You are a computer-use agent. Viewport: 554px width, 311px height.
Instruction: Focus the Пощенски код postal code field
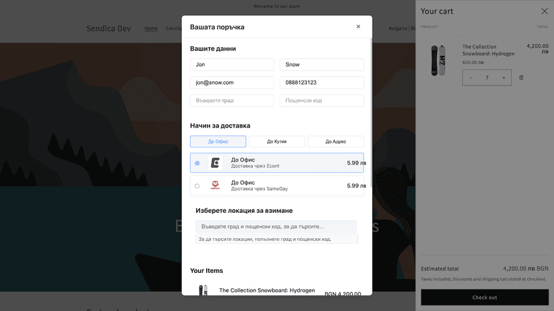322,101
